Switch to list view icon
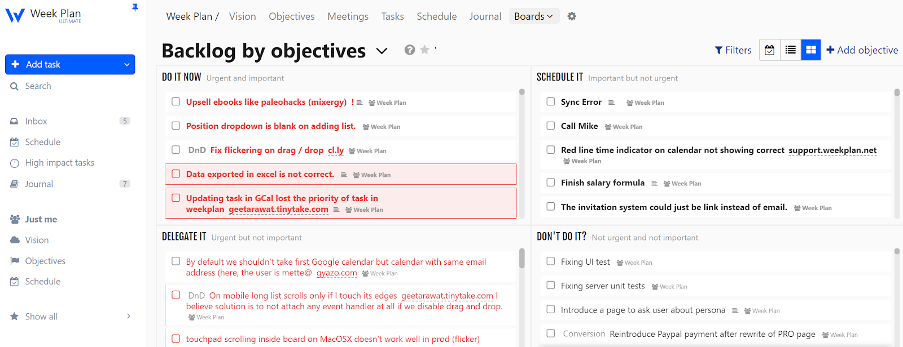This screenshot has height=347, width=903. tap(790, 50)
